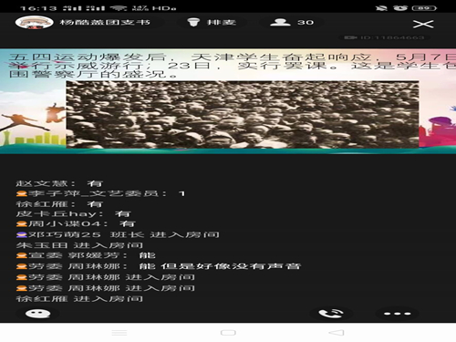Tap the lightbulb 排麦 icon
456x342 pixels.
point(193,22)
